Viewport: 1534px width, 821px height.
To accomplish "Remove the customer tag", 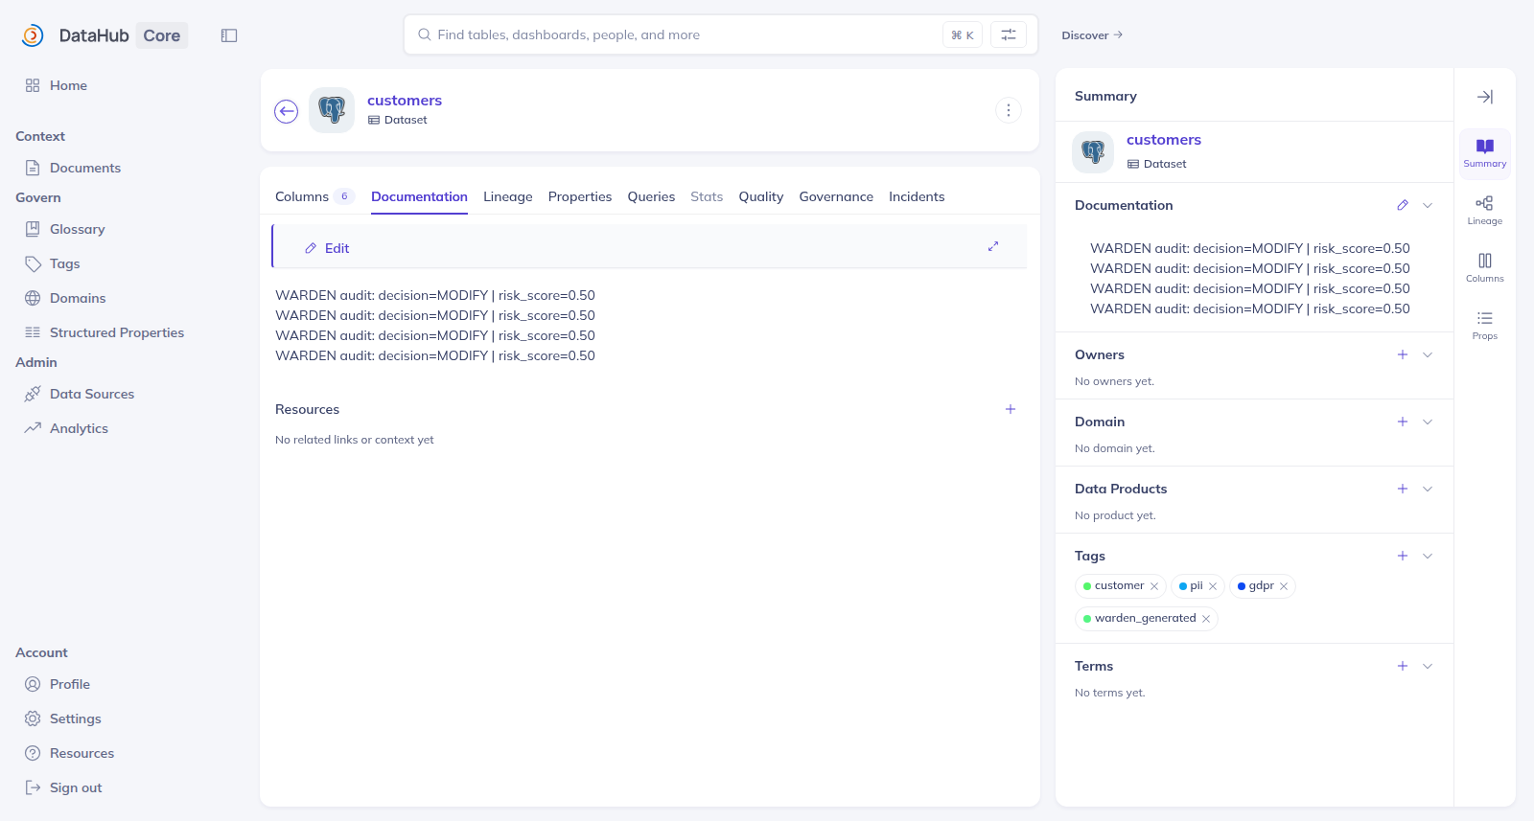I will pyautogui.click(x=1154, y=586).
